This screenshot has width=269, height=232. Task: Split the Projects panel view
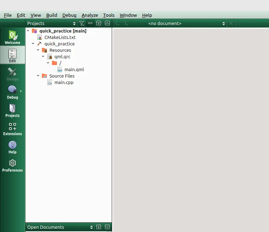(x=99, y=23)
